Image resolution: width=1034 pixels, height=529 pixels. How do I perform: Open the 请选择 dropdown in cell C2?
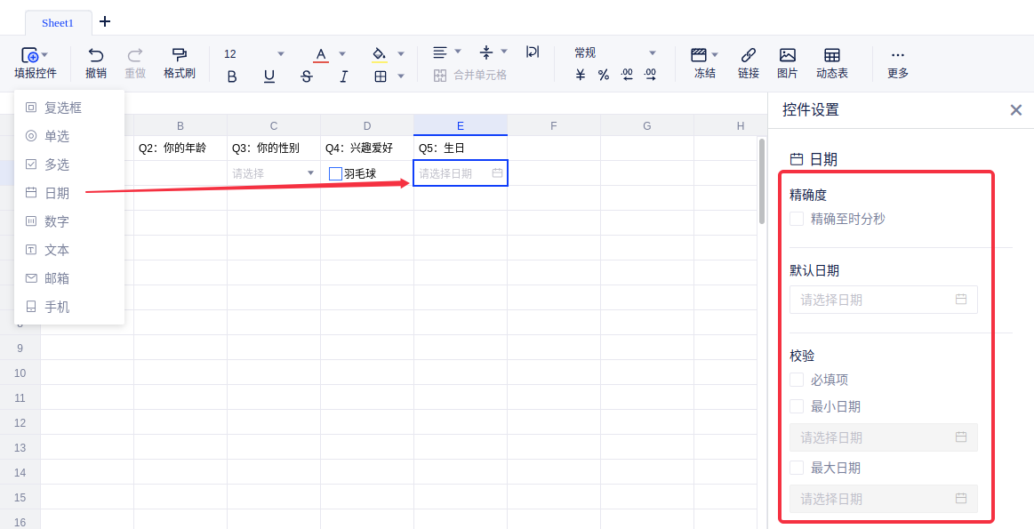pyautogui.click(x=310, y=173)
